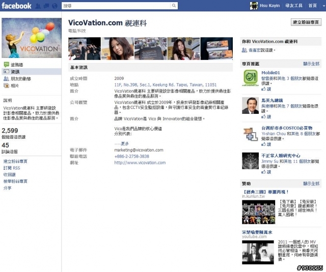Show all sponsored ads 顯示全部

point(311,184)
